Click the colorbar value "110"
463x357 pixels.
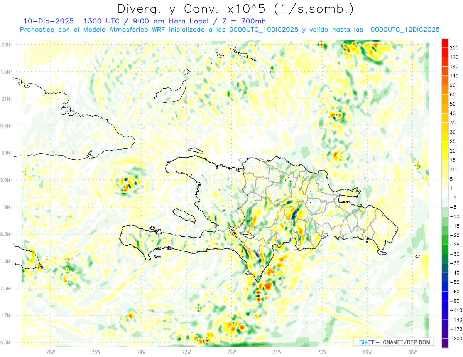coord(455,76)
